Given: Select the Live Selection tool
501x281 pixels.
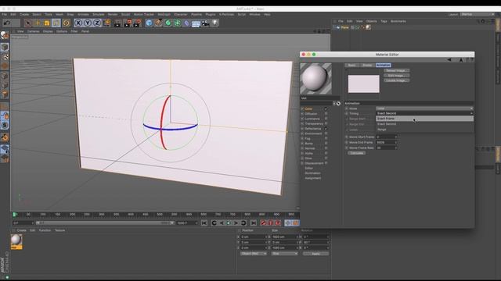Looking at the screenshot, I should click(x=28, y=23).
